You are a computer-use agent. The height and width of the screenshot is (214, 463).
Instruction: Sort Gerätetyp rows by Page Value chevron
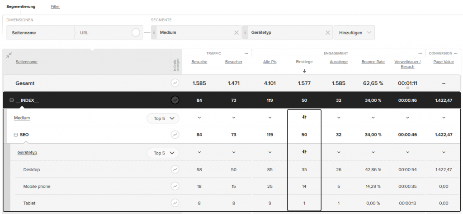(444, 152)
